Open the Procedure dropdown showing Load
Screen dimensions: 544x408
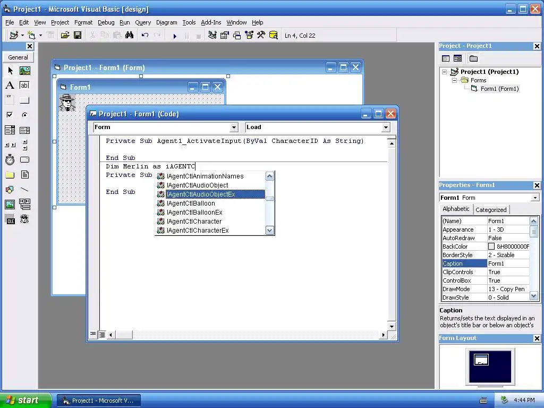pos(386,127)
